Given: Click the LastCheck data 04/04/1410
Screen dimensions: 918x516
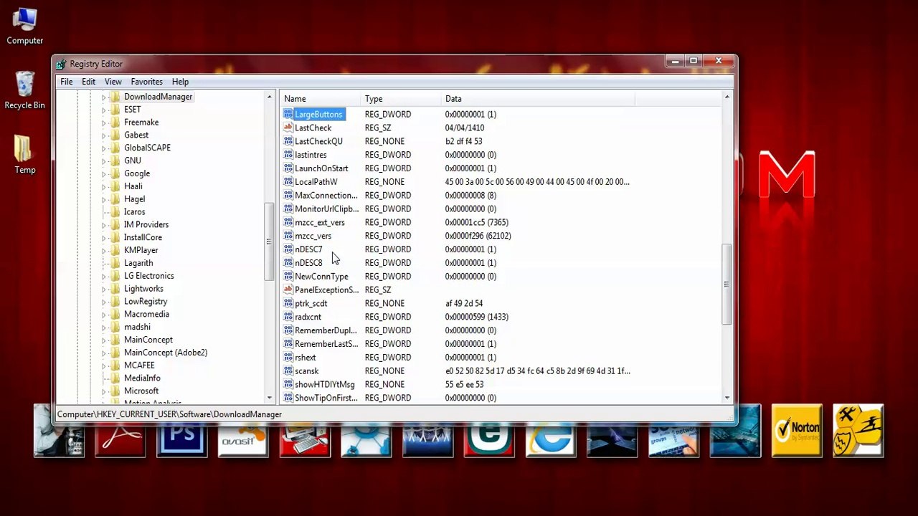Looking at the screenshot, I should pyautogui.click(x=464, y=128).
